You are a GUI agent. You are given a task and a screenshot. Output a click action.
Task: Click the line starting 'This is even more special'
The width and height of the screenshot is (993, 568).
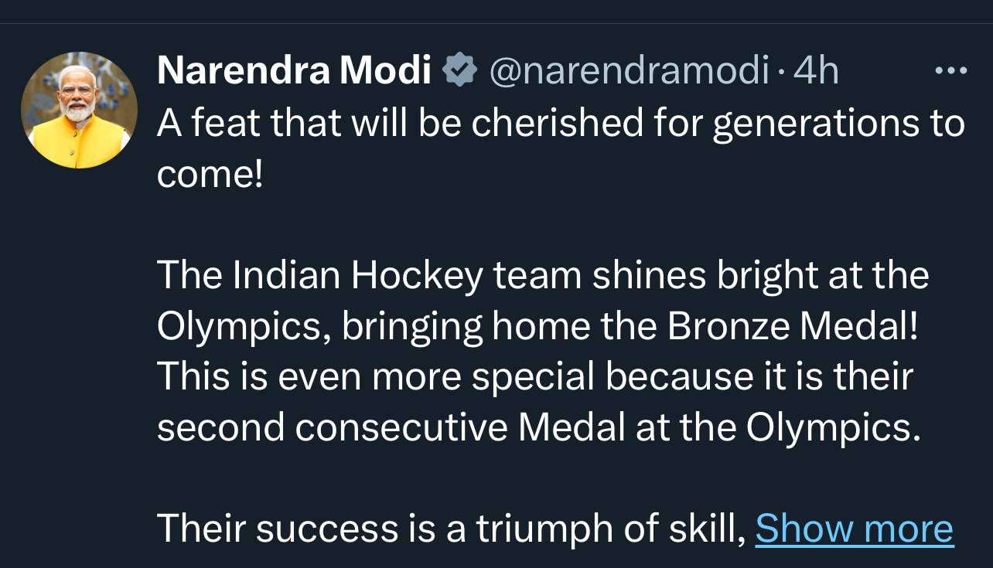(535, 377)
